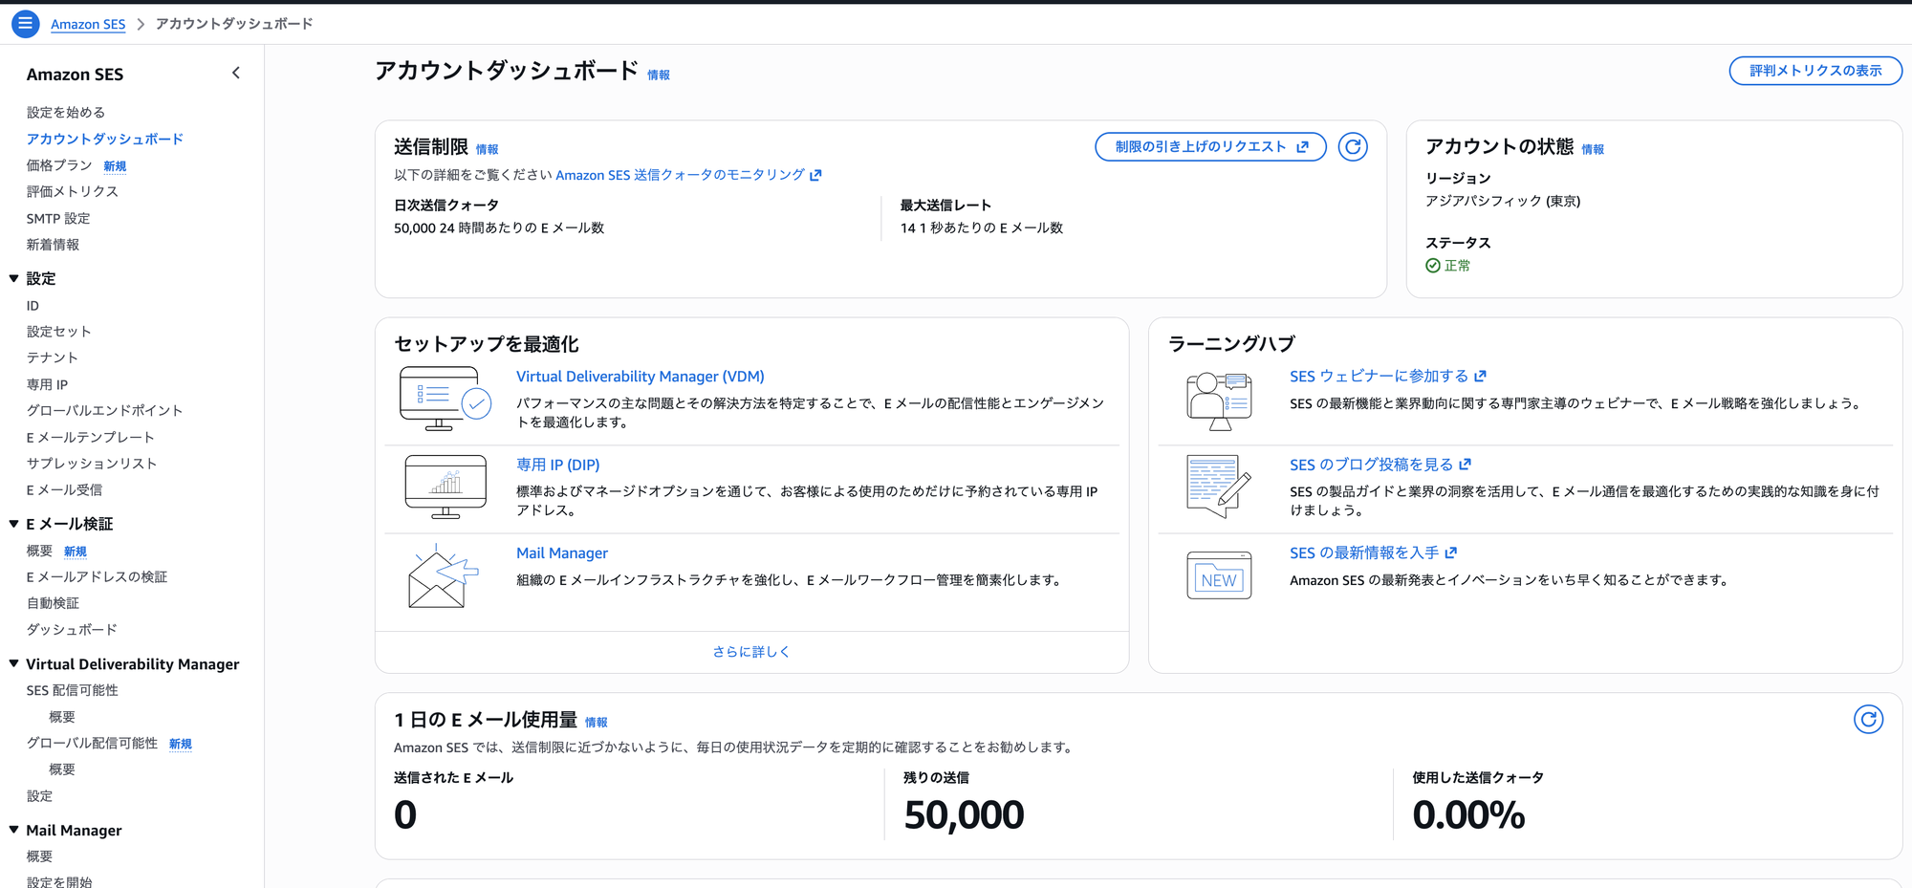Collapse the Virtual Deliverability Manager sidebar section
Image resolution: width=1912 pixels, height=888 pixels.
pyautogui.click(x=14, y=663)
